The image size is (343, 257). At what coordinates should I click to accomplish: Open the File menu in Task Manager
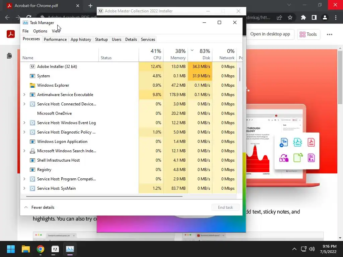(x=25, y=31)
